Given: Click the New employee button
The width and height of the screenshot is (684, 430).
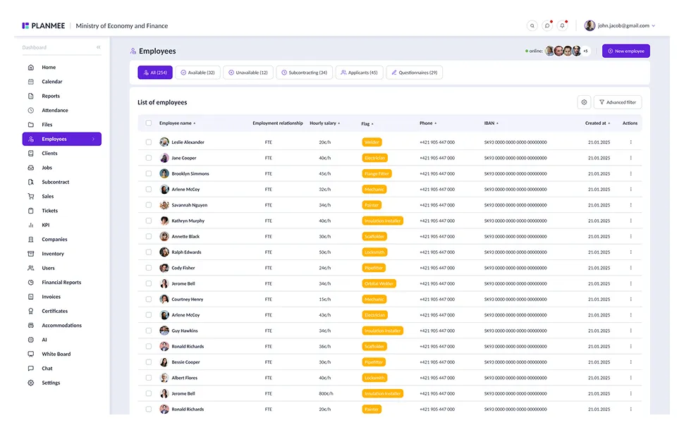Looking at the screenshot, I should 626,51.
